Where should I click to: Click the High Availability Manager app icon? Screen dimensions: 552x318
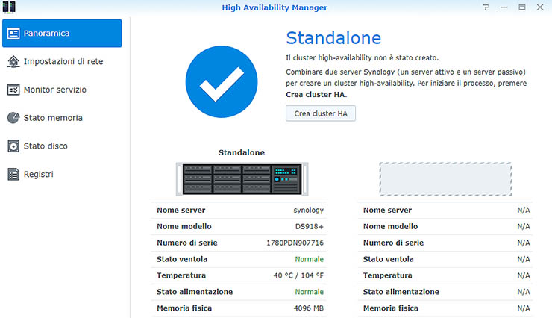(x=10, y=7)
